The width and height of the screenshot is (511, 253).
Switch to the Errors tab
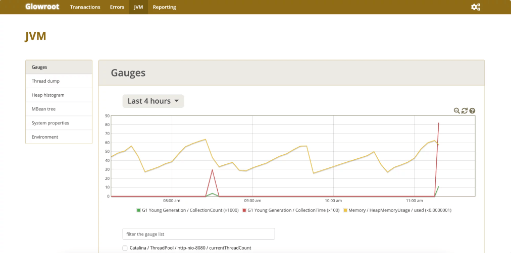pyautogui.click(x=117, y=7)
